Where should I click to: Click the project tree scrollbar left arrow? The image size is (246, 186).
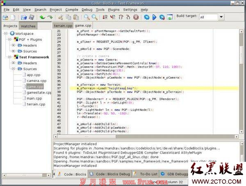(x=4, y=175)
